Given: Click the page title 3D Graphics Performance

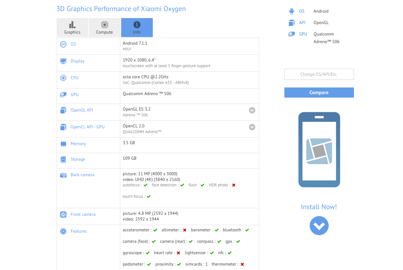Looking at the screenshot, I should click(x=121, y=9).
